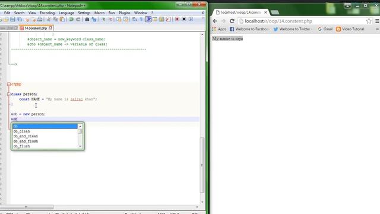Choose ob_clean from the autocomplete list
The image size is (380, 214).
click(45, 131)
